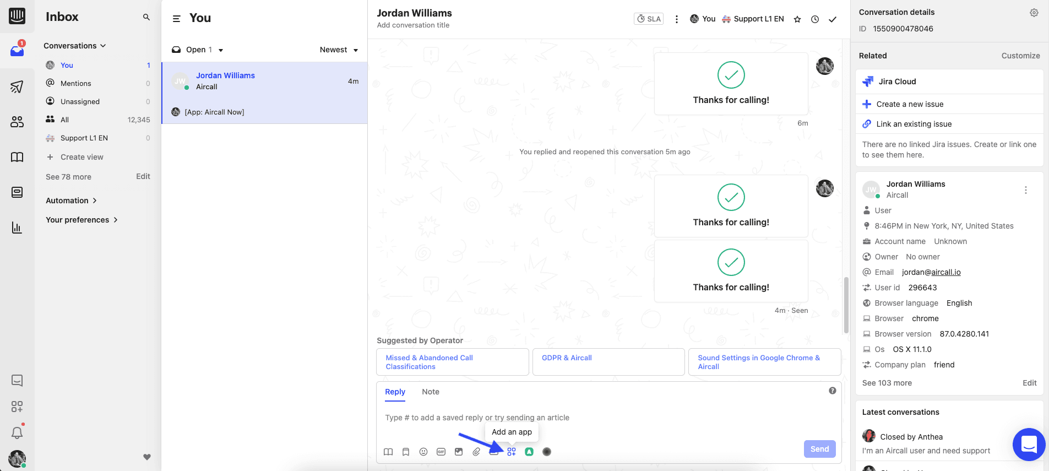Expand the Open status filter dropdown
Viewport: 1049px width, 471px height.
pos(198,50)
